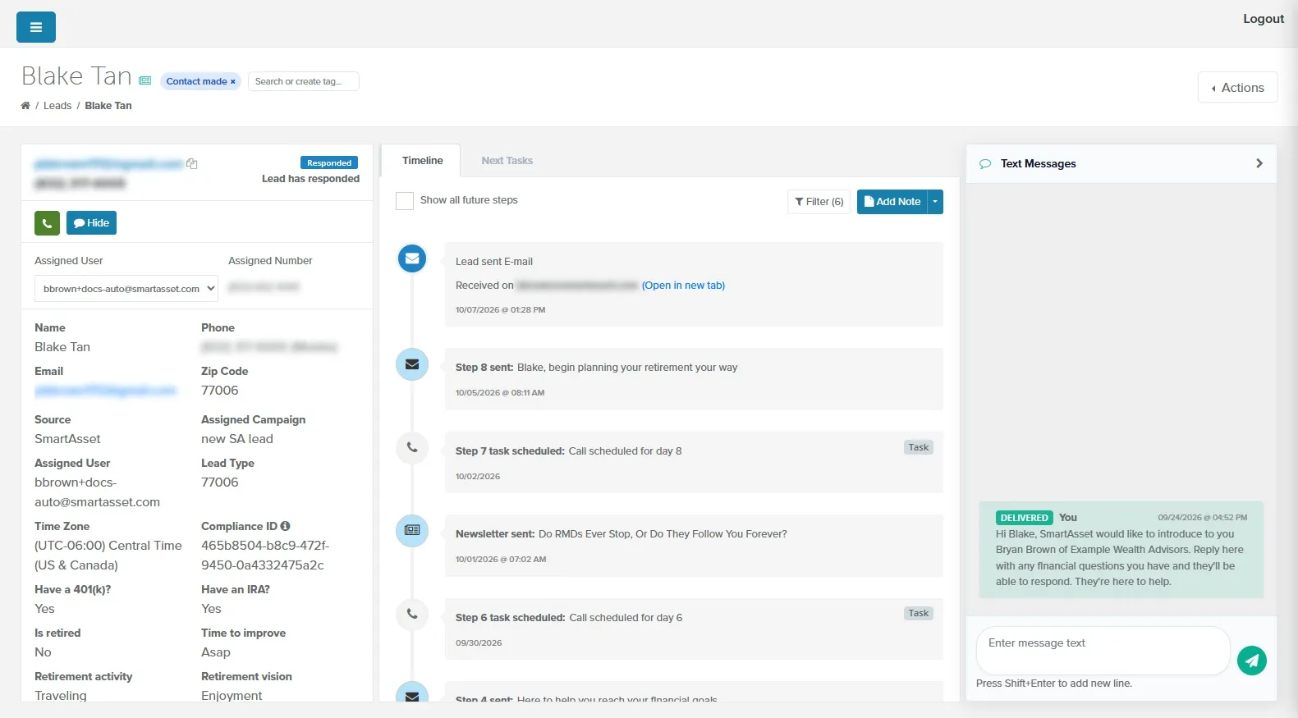The image size is (1298, 718).
Task: Remove the Contact made tag
Action: tap(233, 81)
